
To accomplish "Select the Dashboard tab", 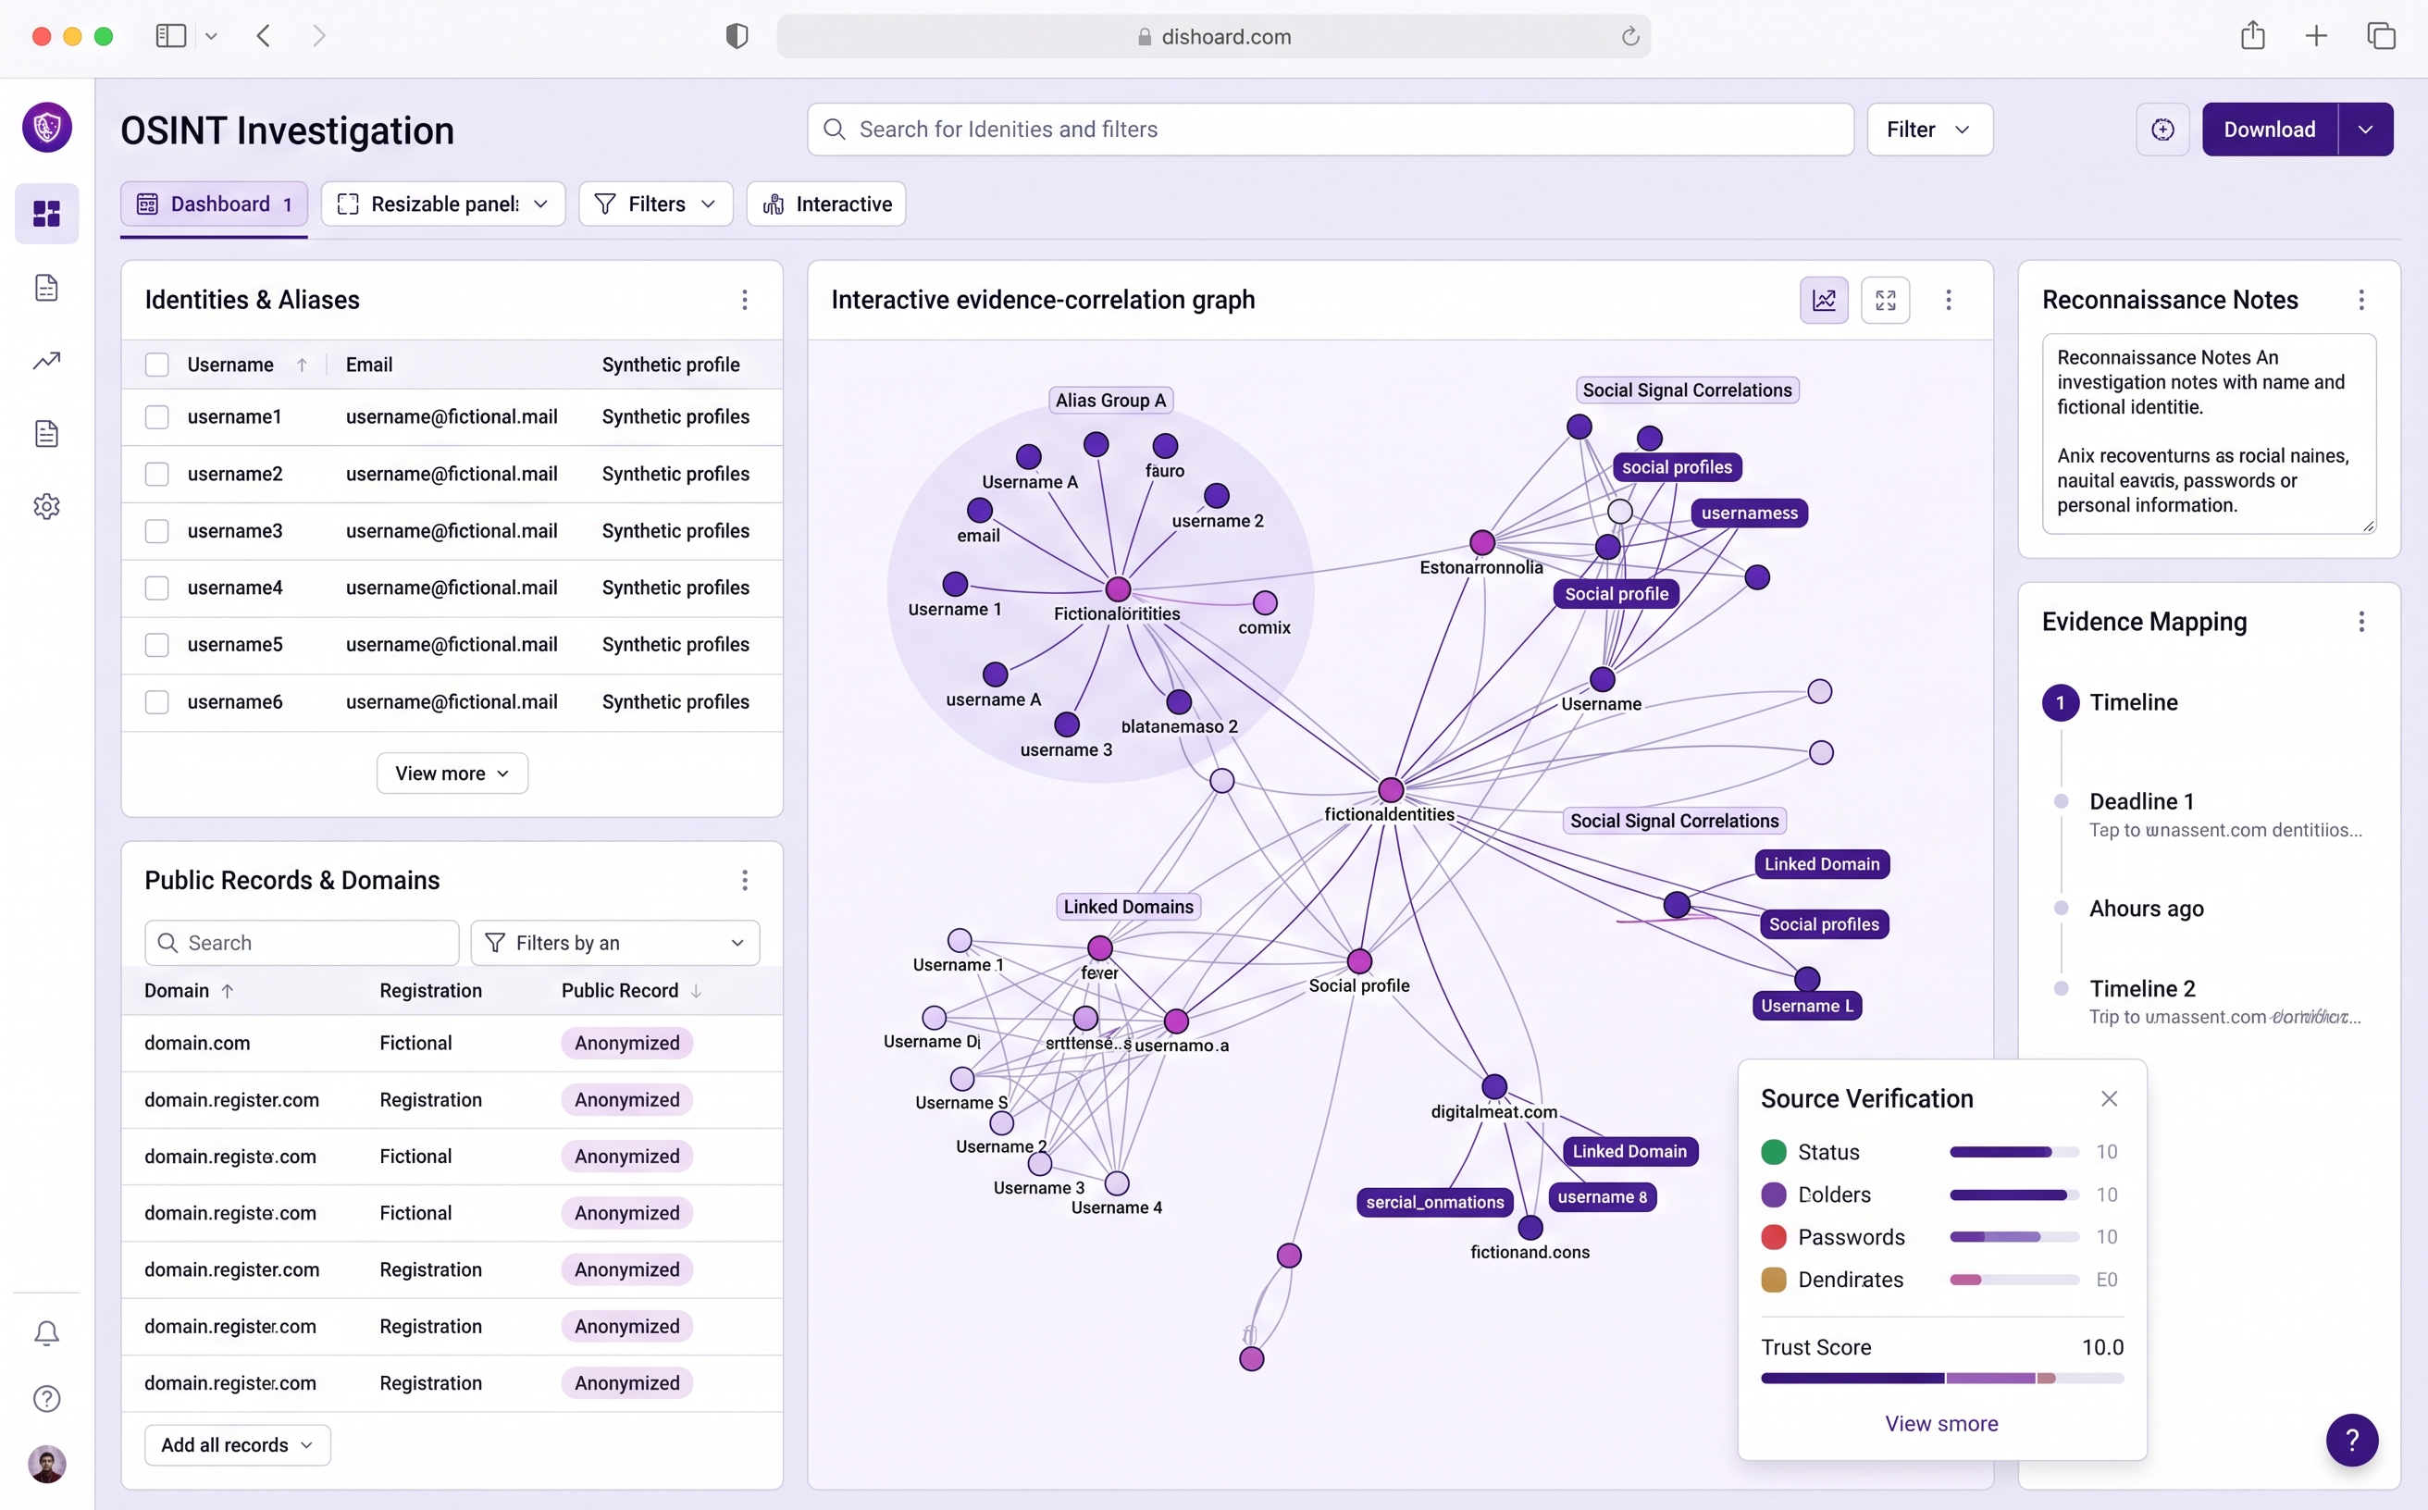I will point(214,204).
